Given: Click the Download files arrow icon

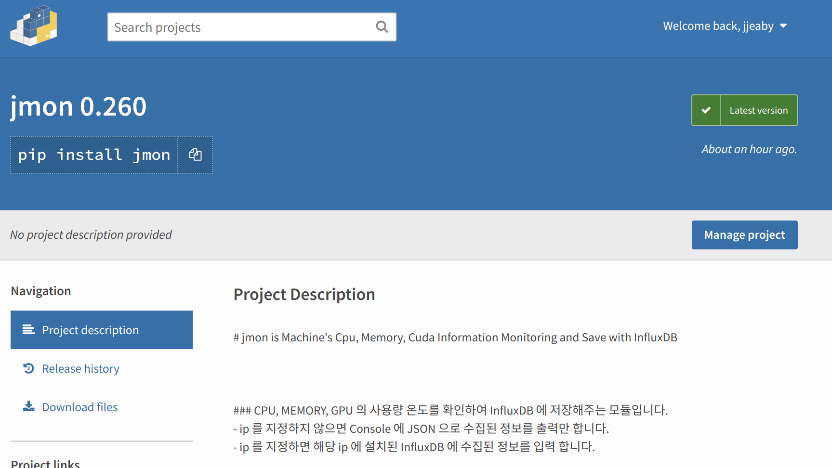Looking at the screenshot, I should [x=28, y=406].
